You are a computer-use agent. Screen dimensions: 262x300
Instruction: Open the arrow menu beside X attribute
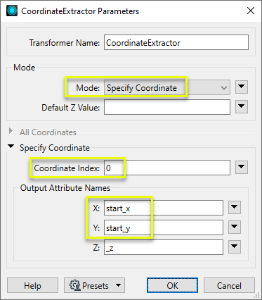235,207
